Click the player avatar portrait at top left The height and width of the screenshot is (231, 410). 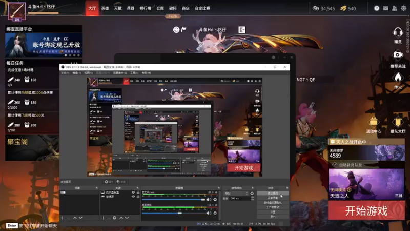pos(17,11)
